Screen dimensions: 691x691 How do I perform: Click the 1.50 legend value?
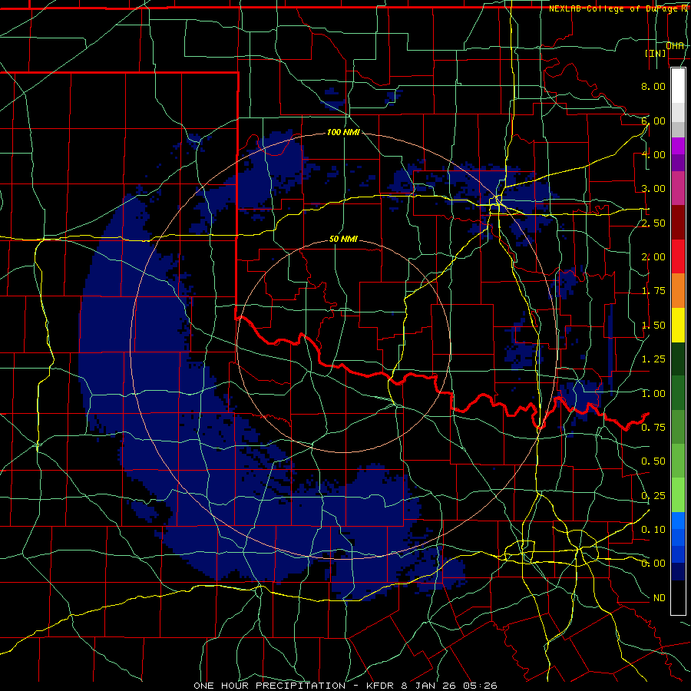tap(653, 326)
